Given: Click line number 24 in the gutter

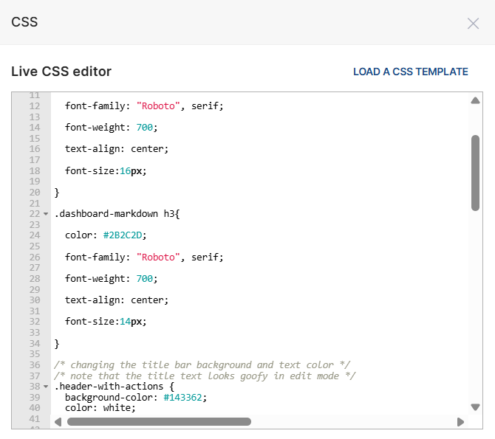Looking at the screenshot, I should (34, 235).
